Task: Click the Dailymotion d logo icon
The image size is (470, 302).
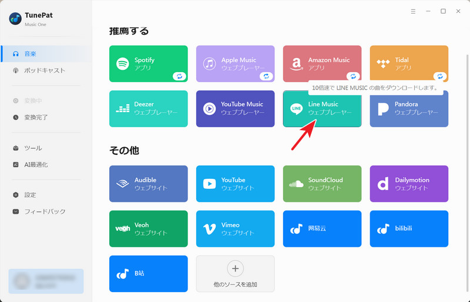Action: coord(383,184)
